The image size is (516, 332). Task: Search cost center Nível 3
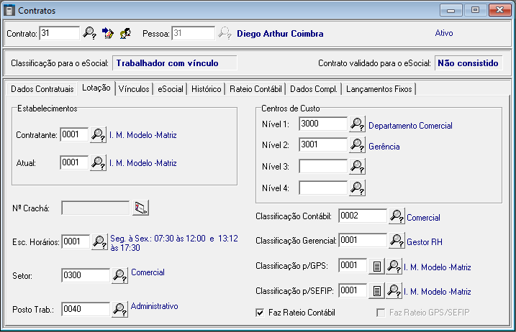click(x=357, y=167)
